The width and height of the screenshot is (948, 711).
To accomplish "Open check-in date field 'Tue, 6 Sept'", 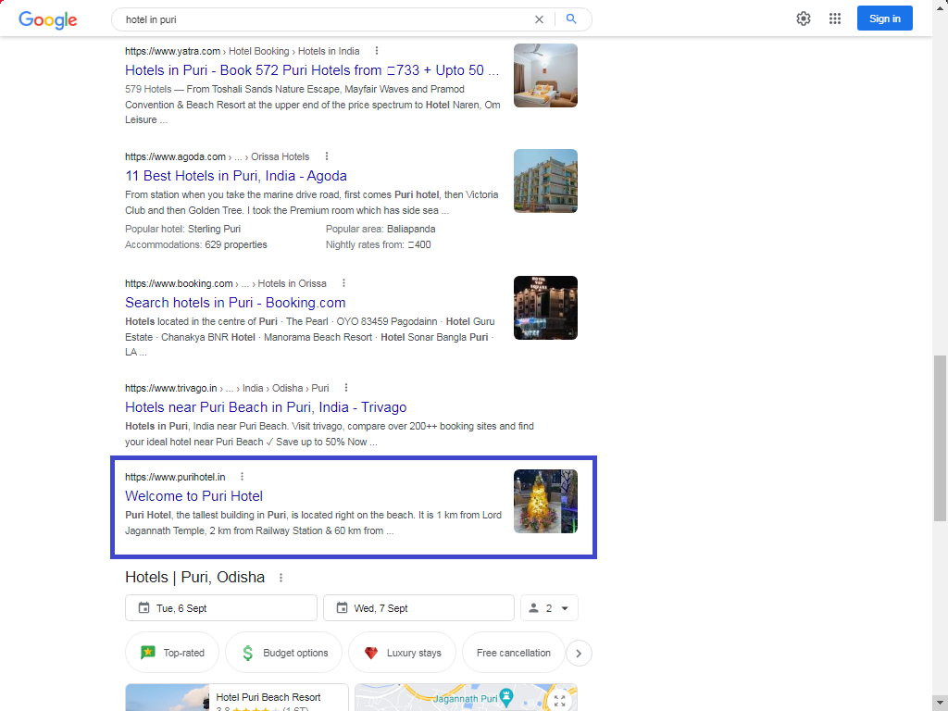I will tap(220, 608).
